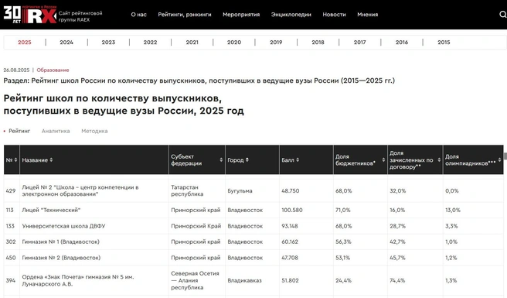Sort table by Балл arrows
This screenshot has width=507, height=298.
point(298,159)
